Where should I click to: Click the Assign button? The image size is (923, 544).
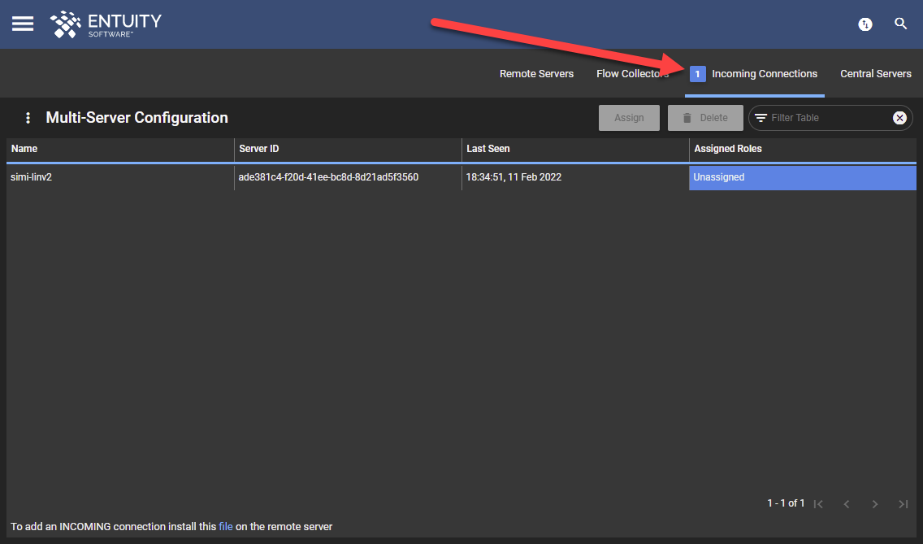[629, 118]
